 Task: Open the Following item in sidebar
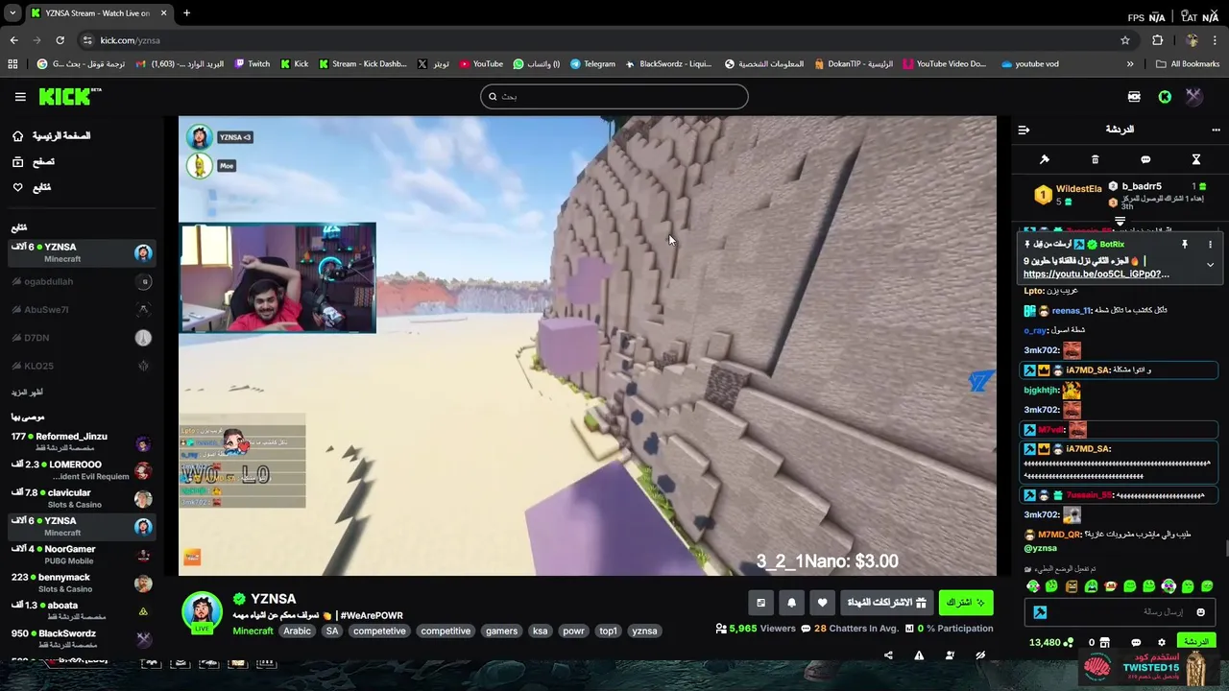(x=32, y=187)
